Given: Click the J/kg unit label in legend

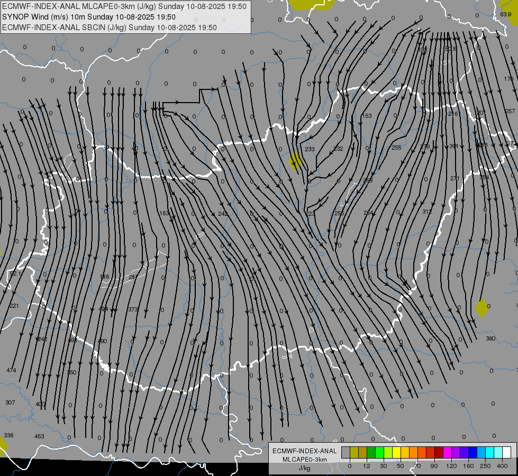Looking at the screenshot, I should pos(304,468).
